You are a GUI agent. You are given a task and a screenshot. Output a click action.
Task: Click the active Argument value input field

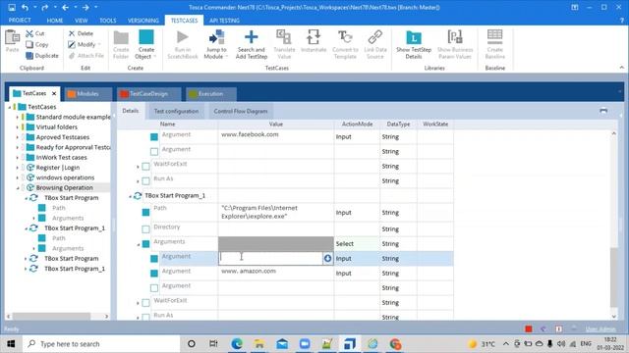coord(271,258)
